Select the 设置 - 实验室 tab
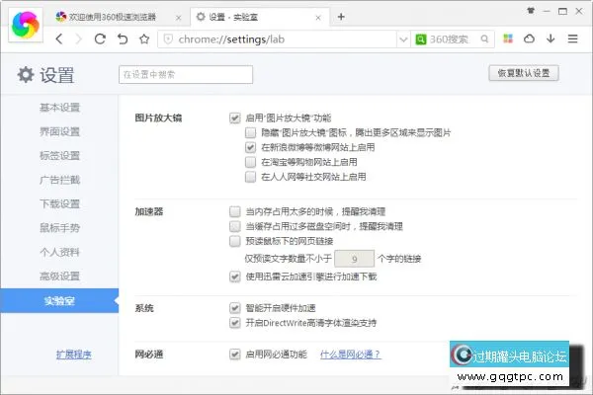 point(259,17)
